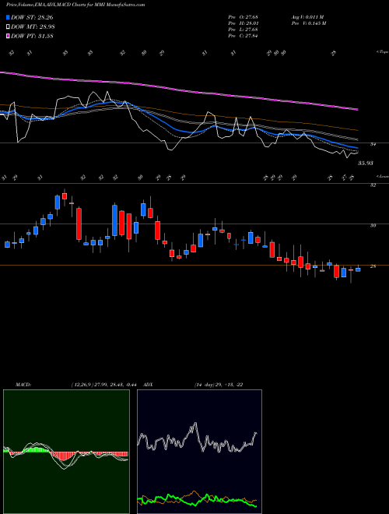The width and height of the screenshot is (389, 514).
Task: Click the 'Pre O: 27.68' open value
Action: 244,16
